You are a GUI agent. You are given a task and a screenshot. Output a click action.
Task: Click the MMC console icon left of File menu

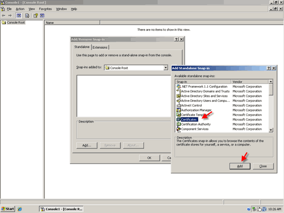click(x=3, y=9)
